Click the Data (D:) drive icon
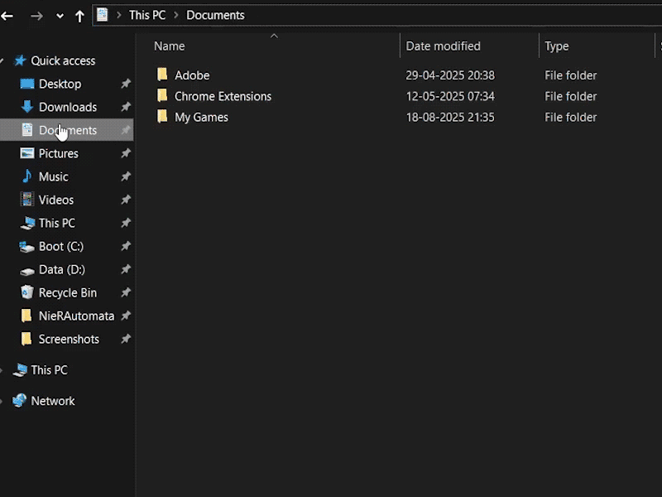Screen dimensions: 662x497 [27, 269]
